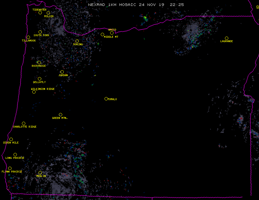259x200 pixels.
Task: Select the Wasco station circle marker
Action: (x=112, y=33)
